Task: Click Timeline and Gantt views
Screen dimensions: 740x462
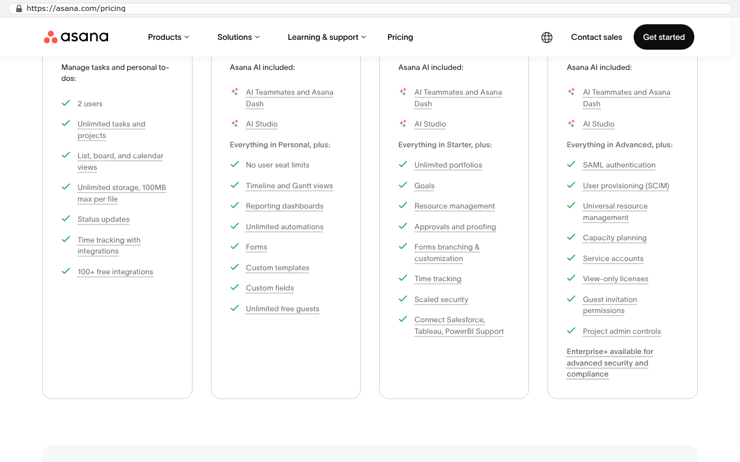Action: point(290,186)
